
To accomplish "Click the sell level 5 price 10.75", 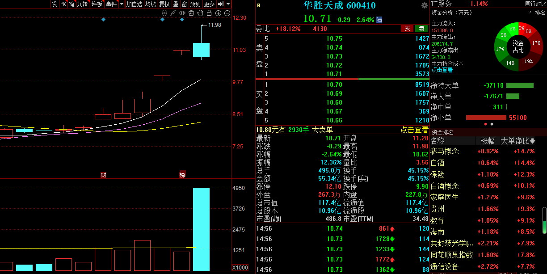I will click(334, 39).
